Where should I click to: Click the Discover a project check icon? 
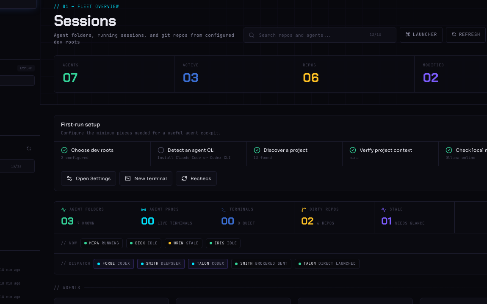(257, 150)
